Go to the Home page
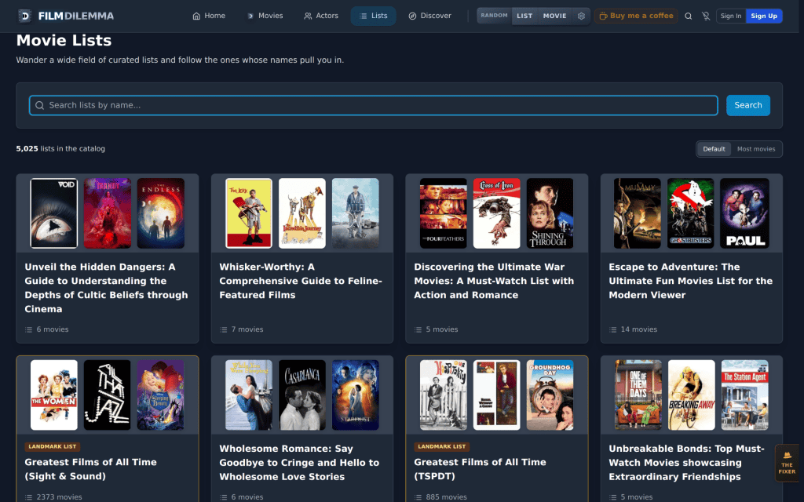This screenshot has width=804, height=502. click(x=209, y=16)
